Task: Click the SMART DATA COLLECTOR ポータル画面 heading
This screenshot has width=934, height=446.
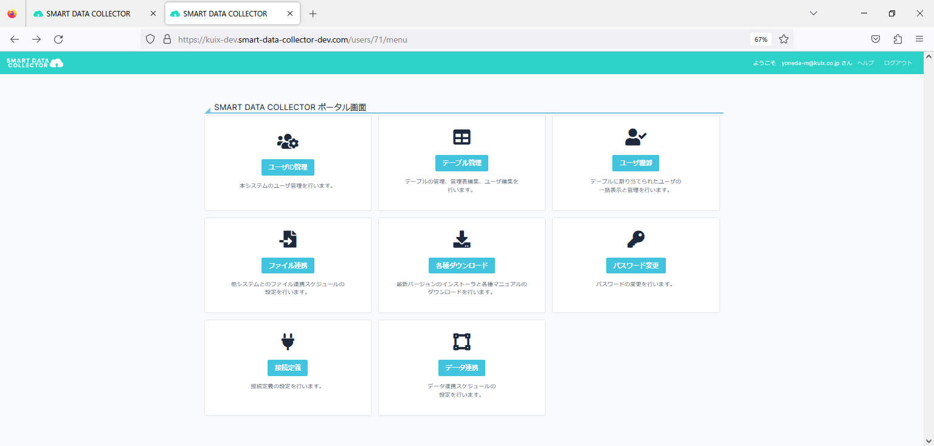Action: 290,107
